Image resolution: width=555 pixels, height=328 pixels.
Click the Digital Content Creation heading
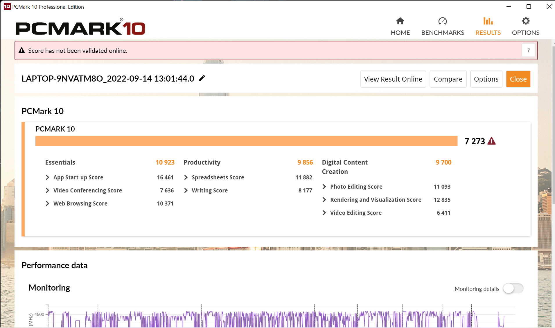tap(345, 167)
